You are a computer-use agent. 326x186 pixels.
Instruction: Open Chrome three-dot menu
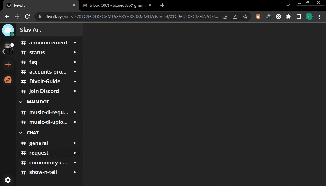coord(320,17)
